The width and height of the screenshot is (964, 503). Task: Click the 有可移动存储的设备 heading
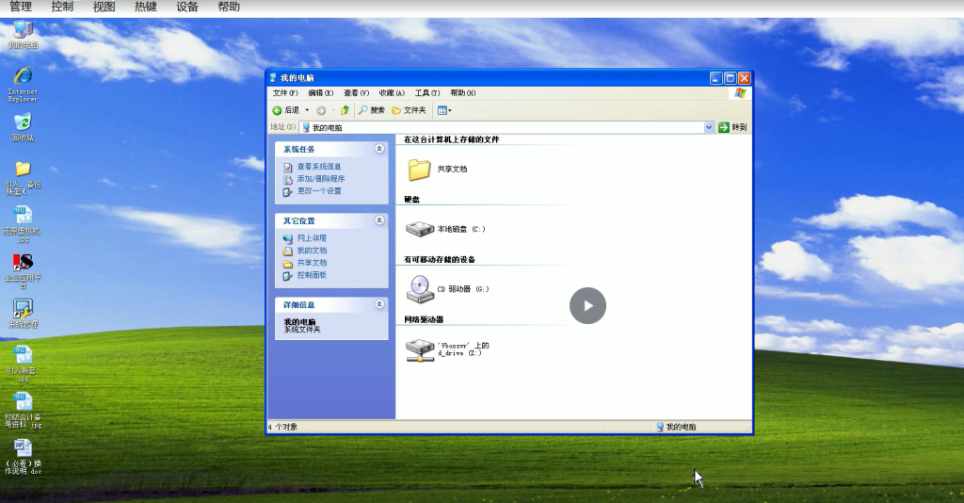[439, 259]
